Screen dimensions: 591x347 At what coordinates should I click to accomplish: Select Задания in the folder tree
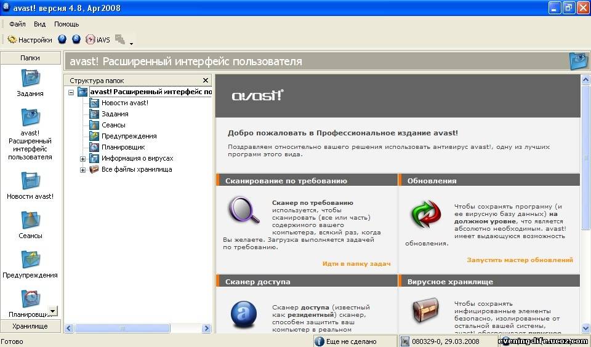[115, 114]
